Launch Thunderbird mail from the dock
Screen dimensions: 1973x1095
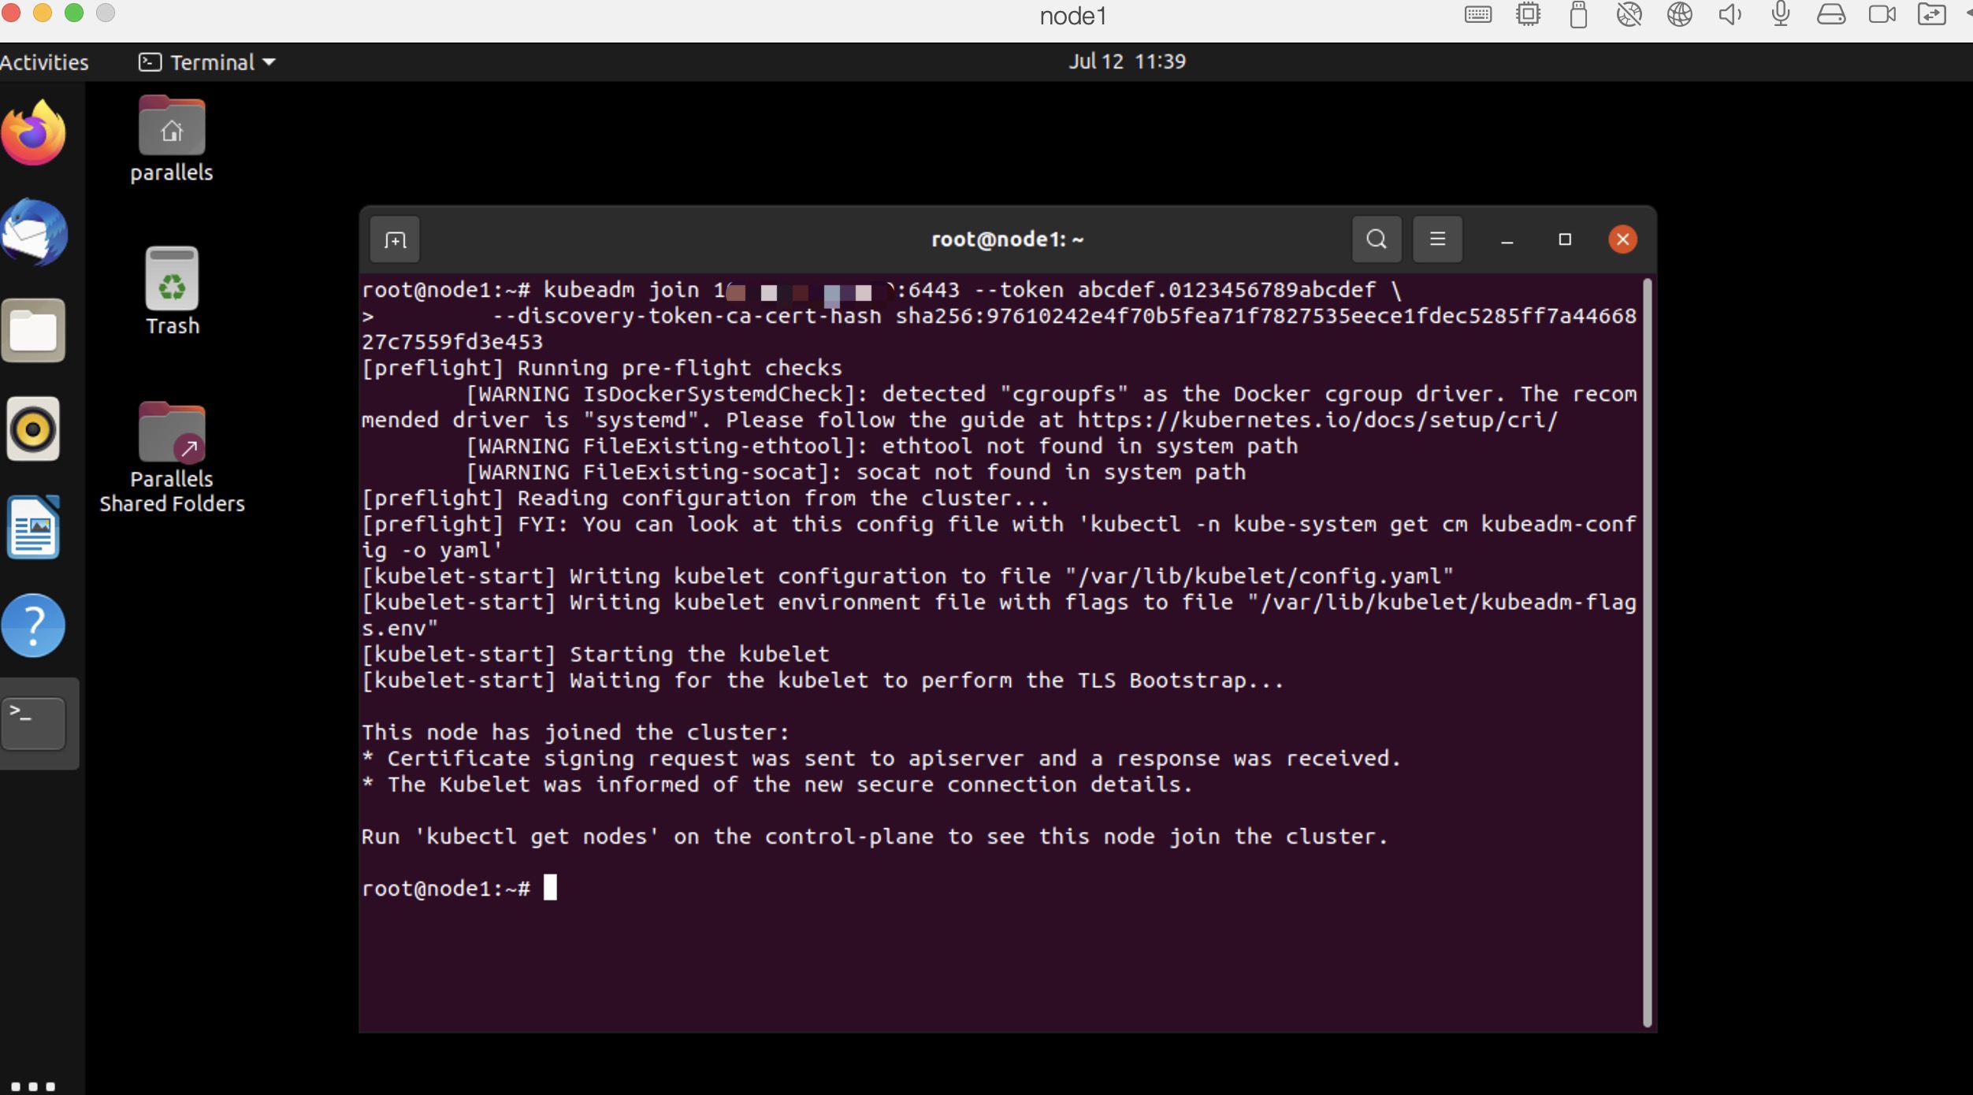[x=34, y=232]
